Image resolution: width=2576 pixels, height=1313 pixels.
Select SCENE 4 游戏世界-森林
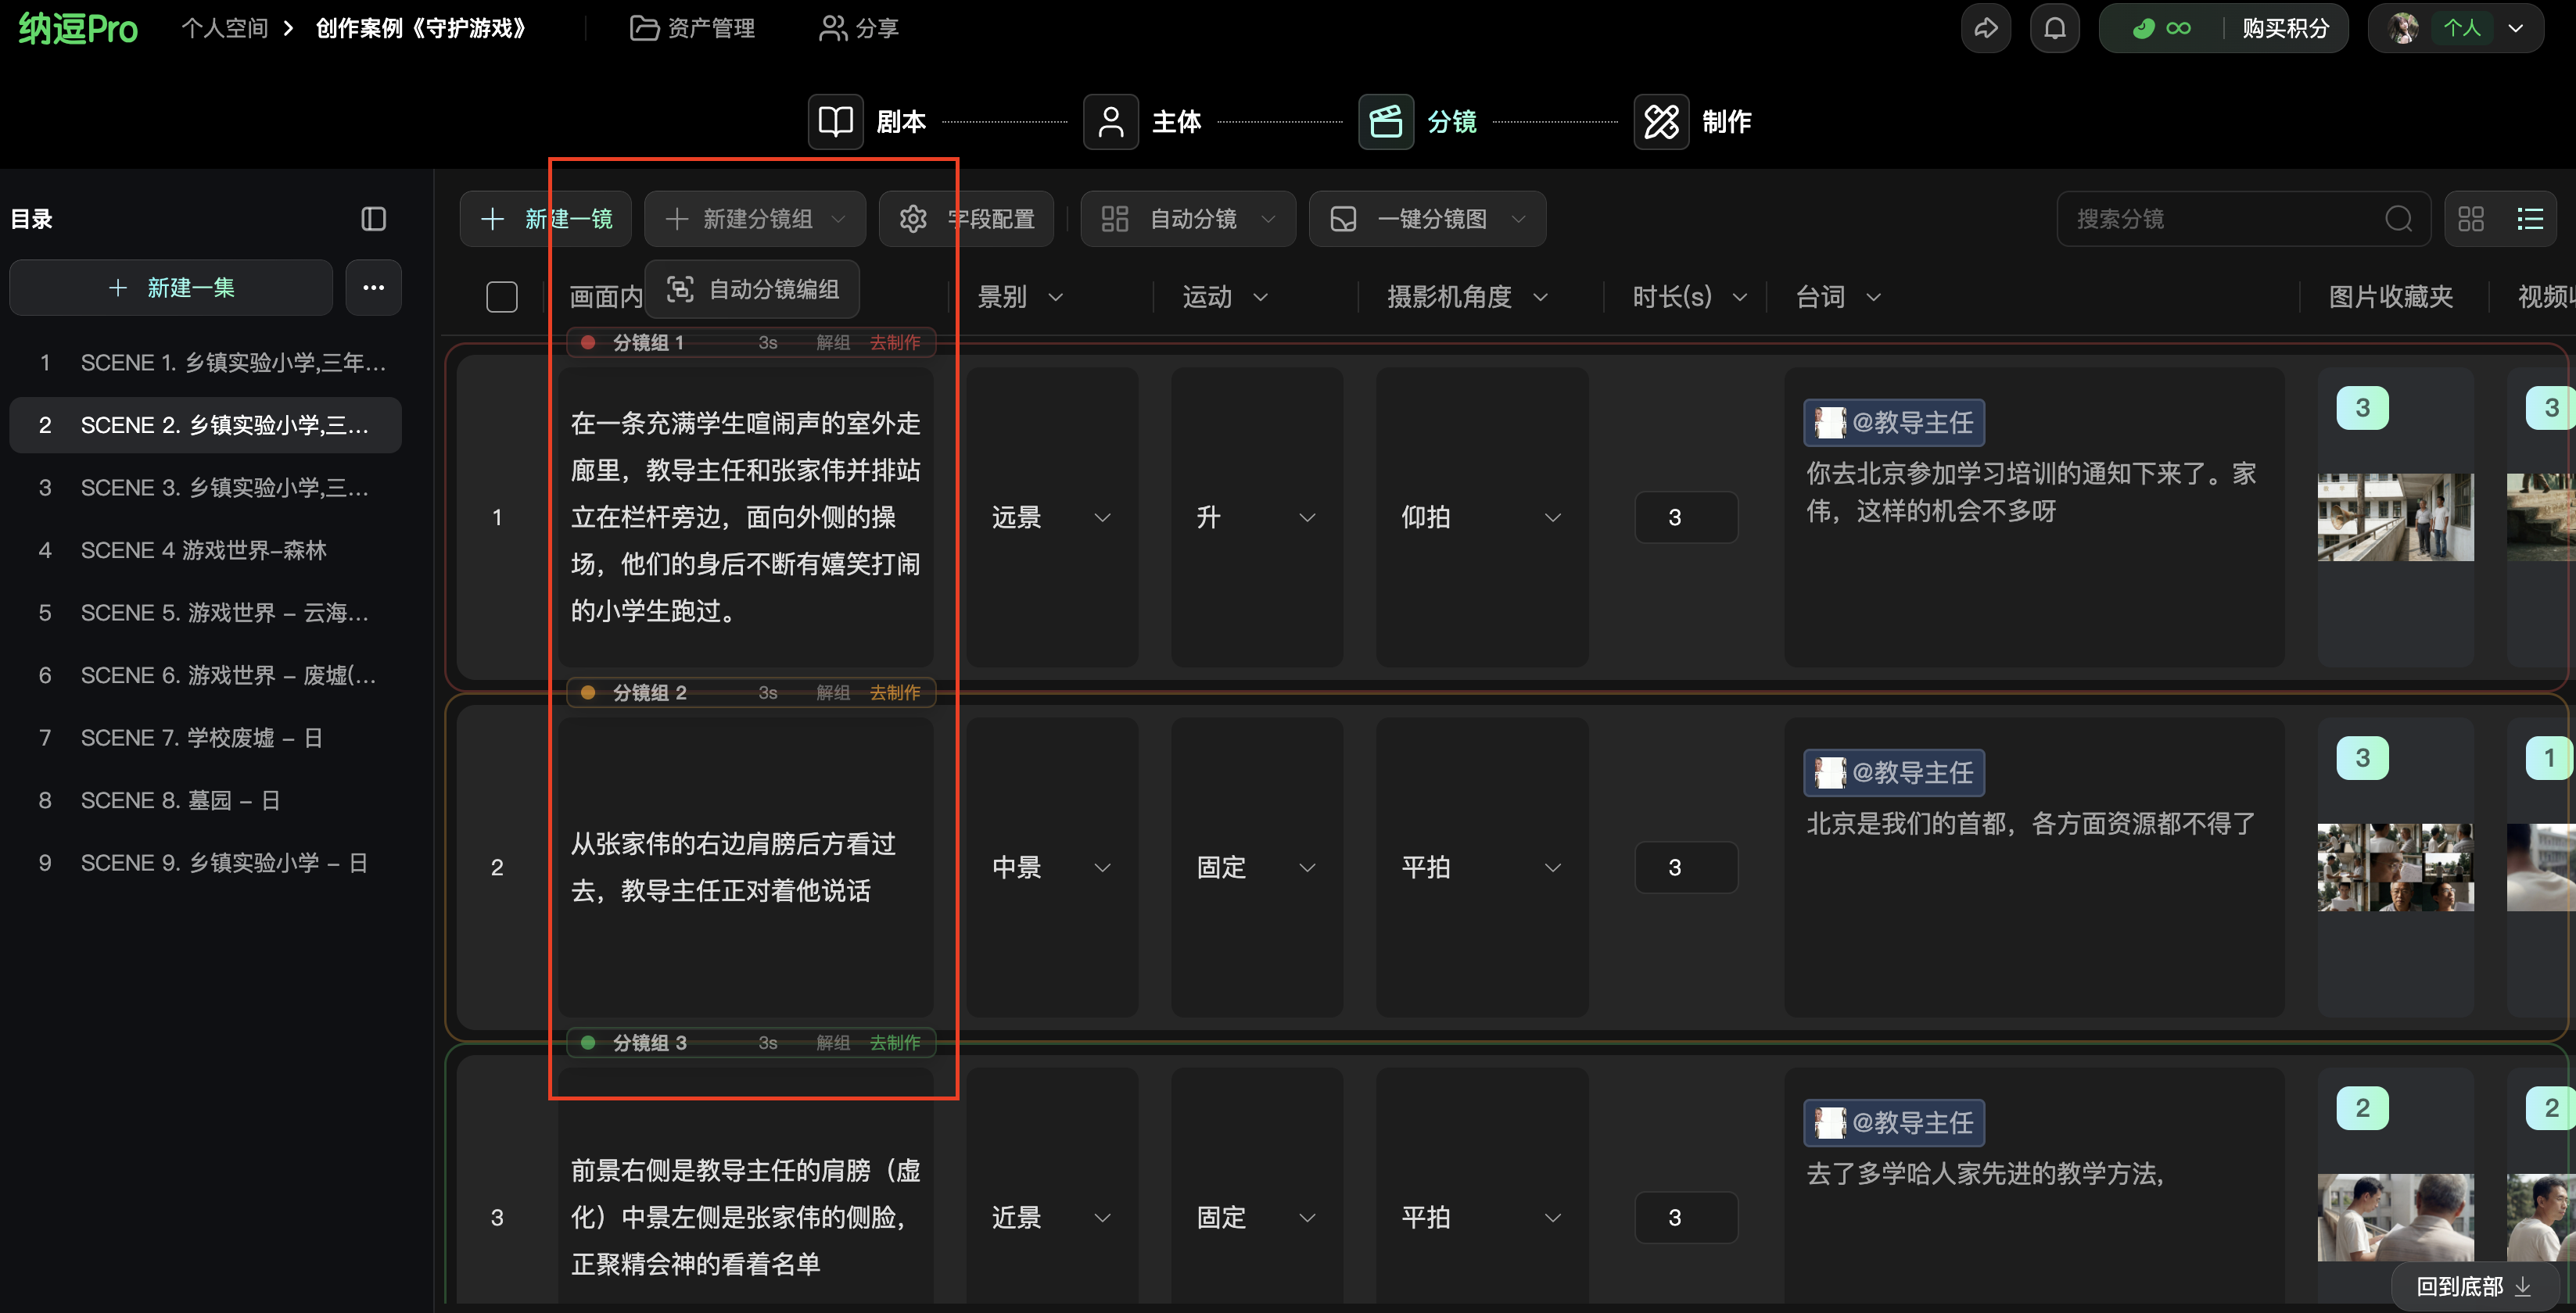205,550
